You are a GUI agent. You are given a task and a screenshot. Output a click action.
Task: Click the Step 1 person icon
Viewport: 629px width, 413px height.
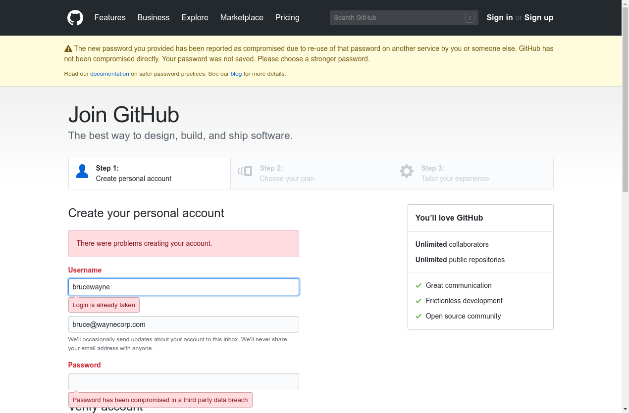pyautogui.click(x=82, y=172)
